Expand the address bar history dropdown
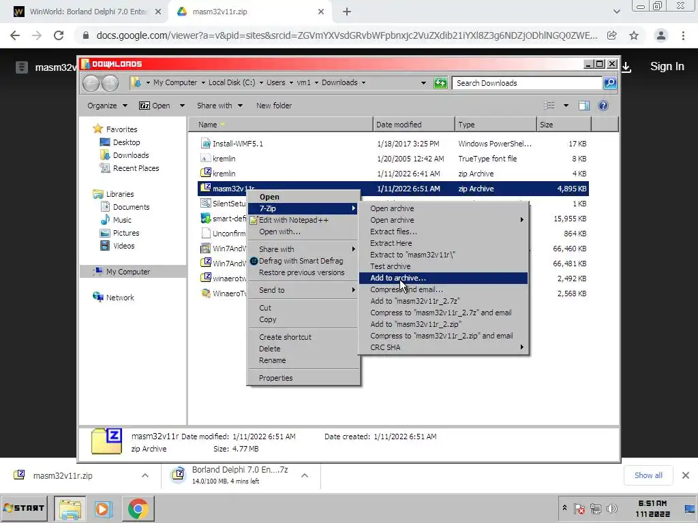Screen dimensions: 698x523 tap(423, 82)
